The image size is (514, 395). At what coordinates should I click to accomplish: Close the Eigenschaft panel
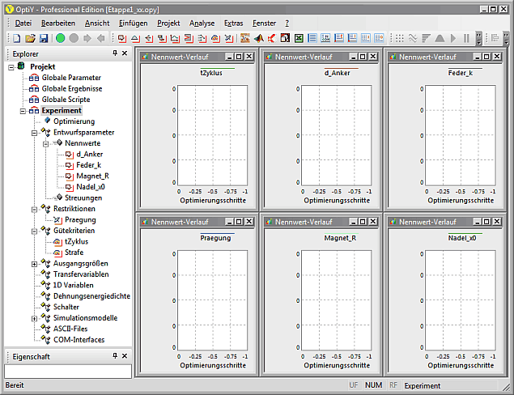(x=124, y=356)
